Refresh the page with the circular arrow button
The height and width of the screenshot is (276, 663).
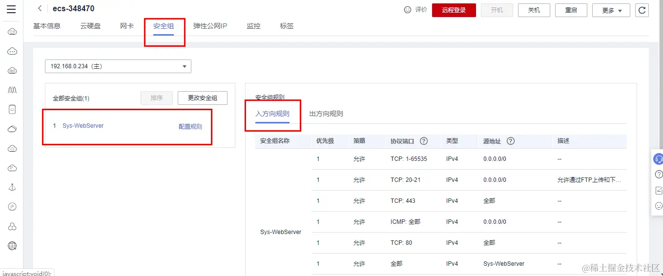[642, 10]
